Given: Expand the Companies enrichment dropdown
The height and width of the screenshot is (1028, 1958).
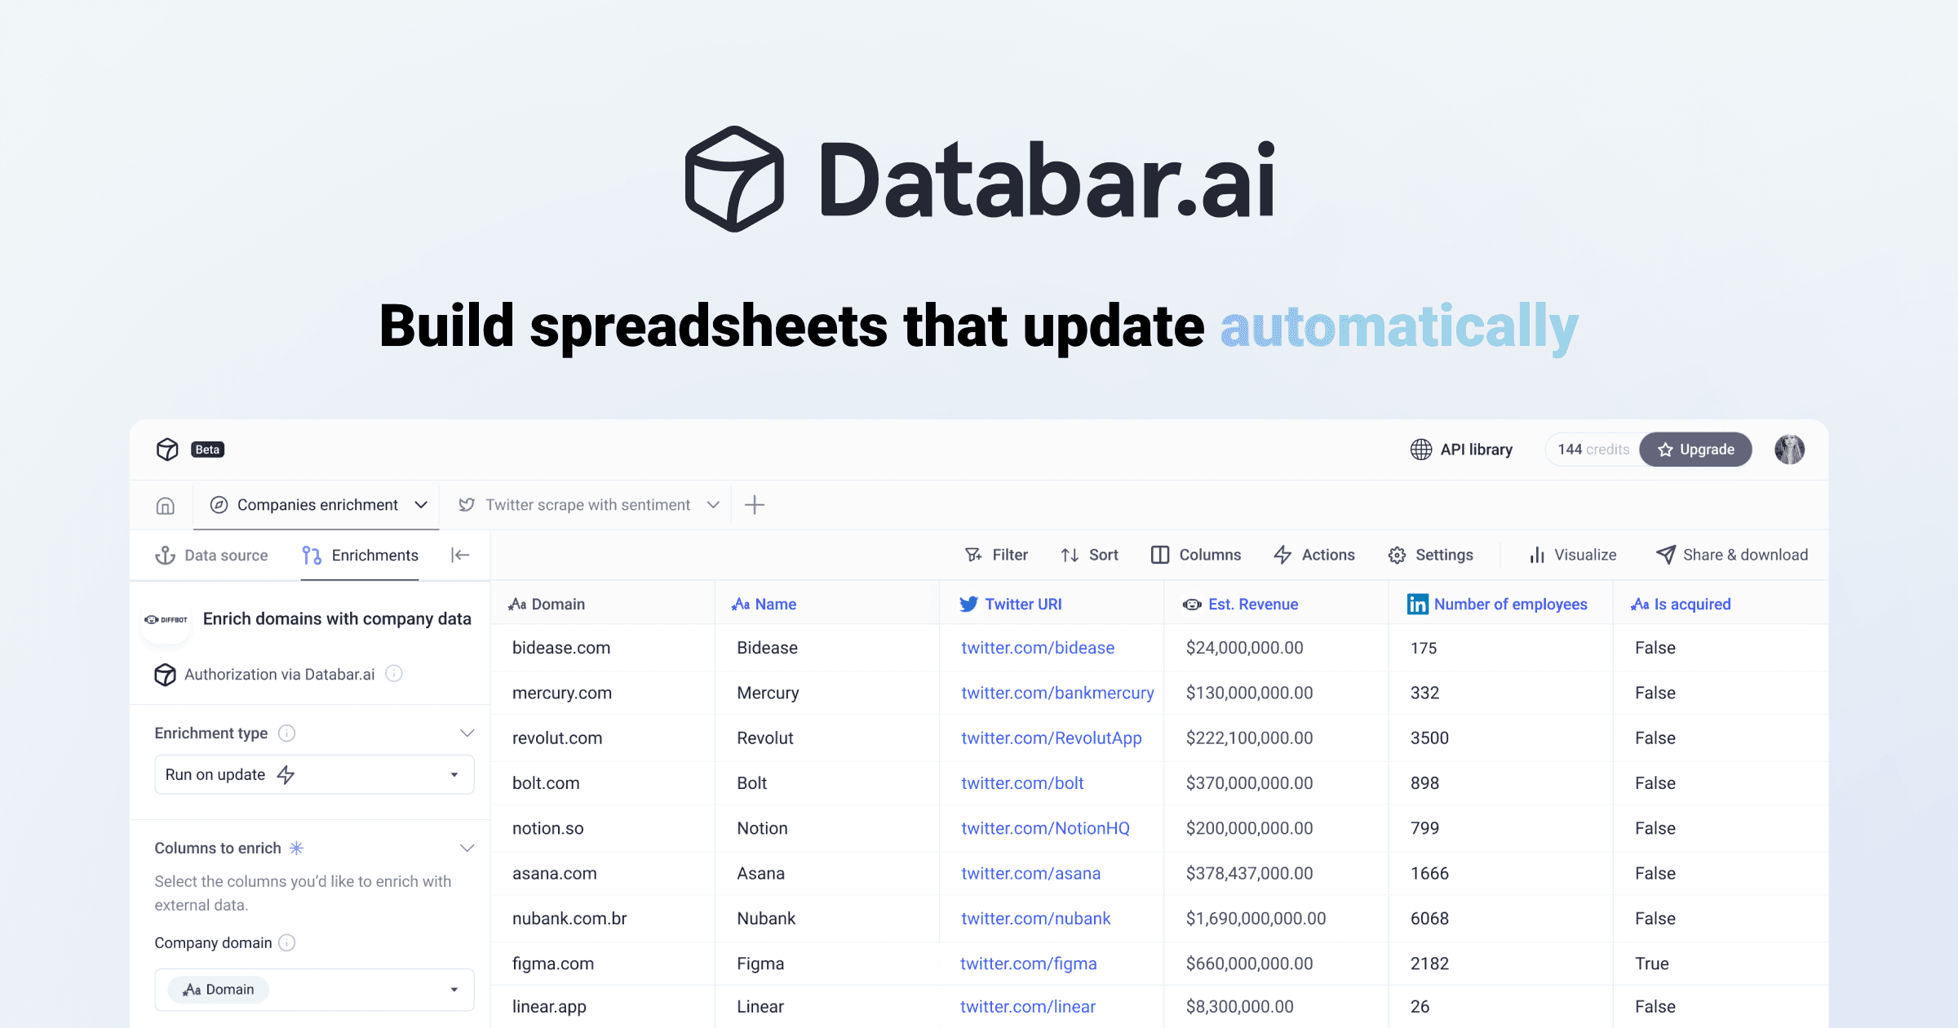Looking at the screenshot, I should pyautogui.click(x=422, y=503).
